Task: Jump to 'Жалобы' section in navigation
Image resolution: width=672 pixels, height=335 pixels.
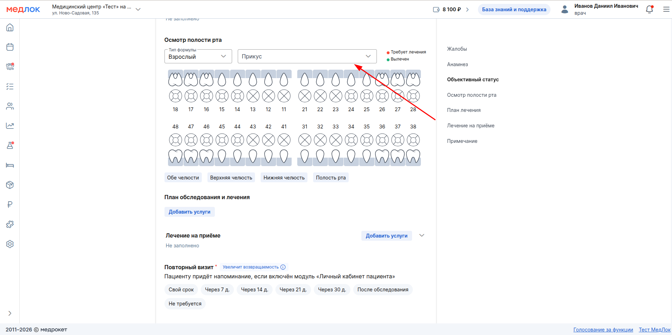Action: point(457,49)
